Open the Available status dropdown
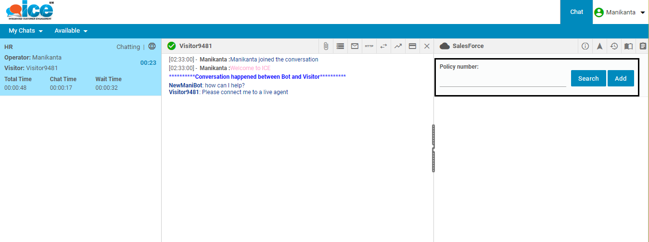Image resolution: width=649 pixels, height=242 pixels. click(x=71, y=31)
